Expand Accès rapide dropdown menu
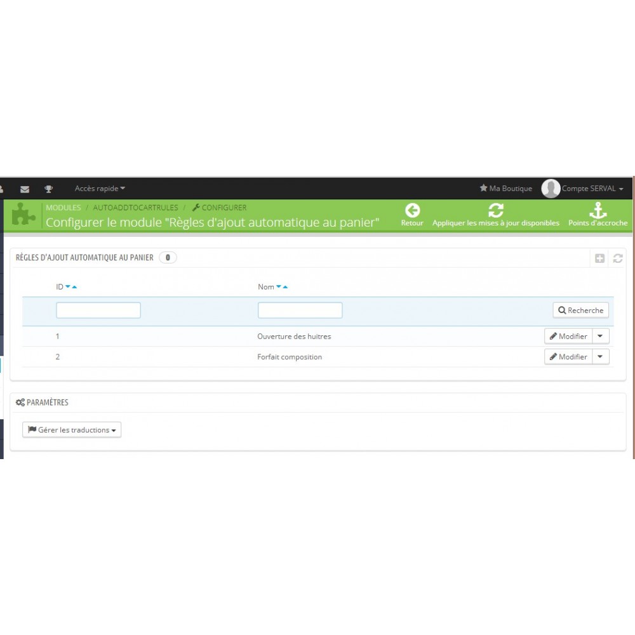The height and width of the screenshot is (635, 635). tap(100, 189)
